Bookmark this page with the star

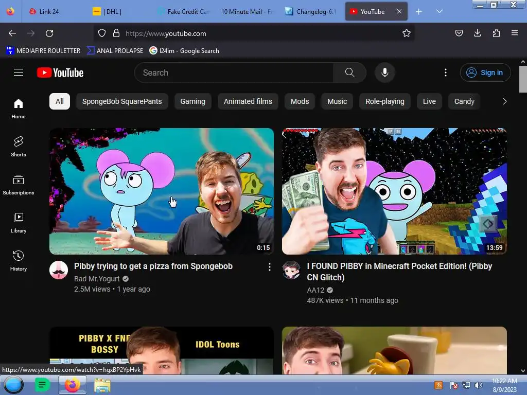[407, 33]
